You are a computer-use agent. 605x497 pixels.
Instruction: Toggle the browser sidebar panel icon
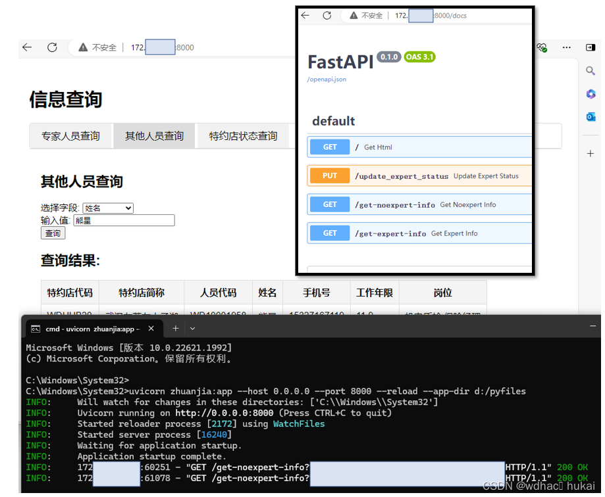click(591, 47)
